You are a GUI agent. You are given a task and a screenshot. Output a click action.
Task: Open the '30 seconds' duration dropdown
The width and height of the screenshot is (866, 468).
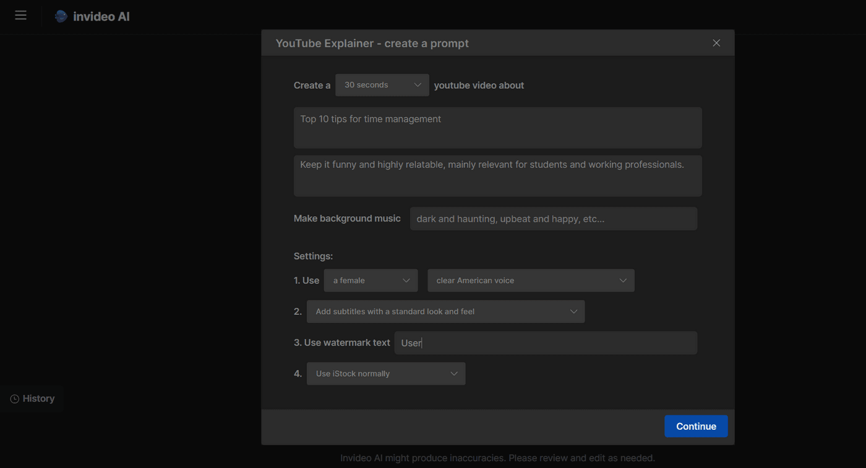(371, 85)
